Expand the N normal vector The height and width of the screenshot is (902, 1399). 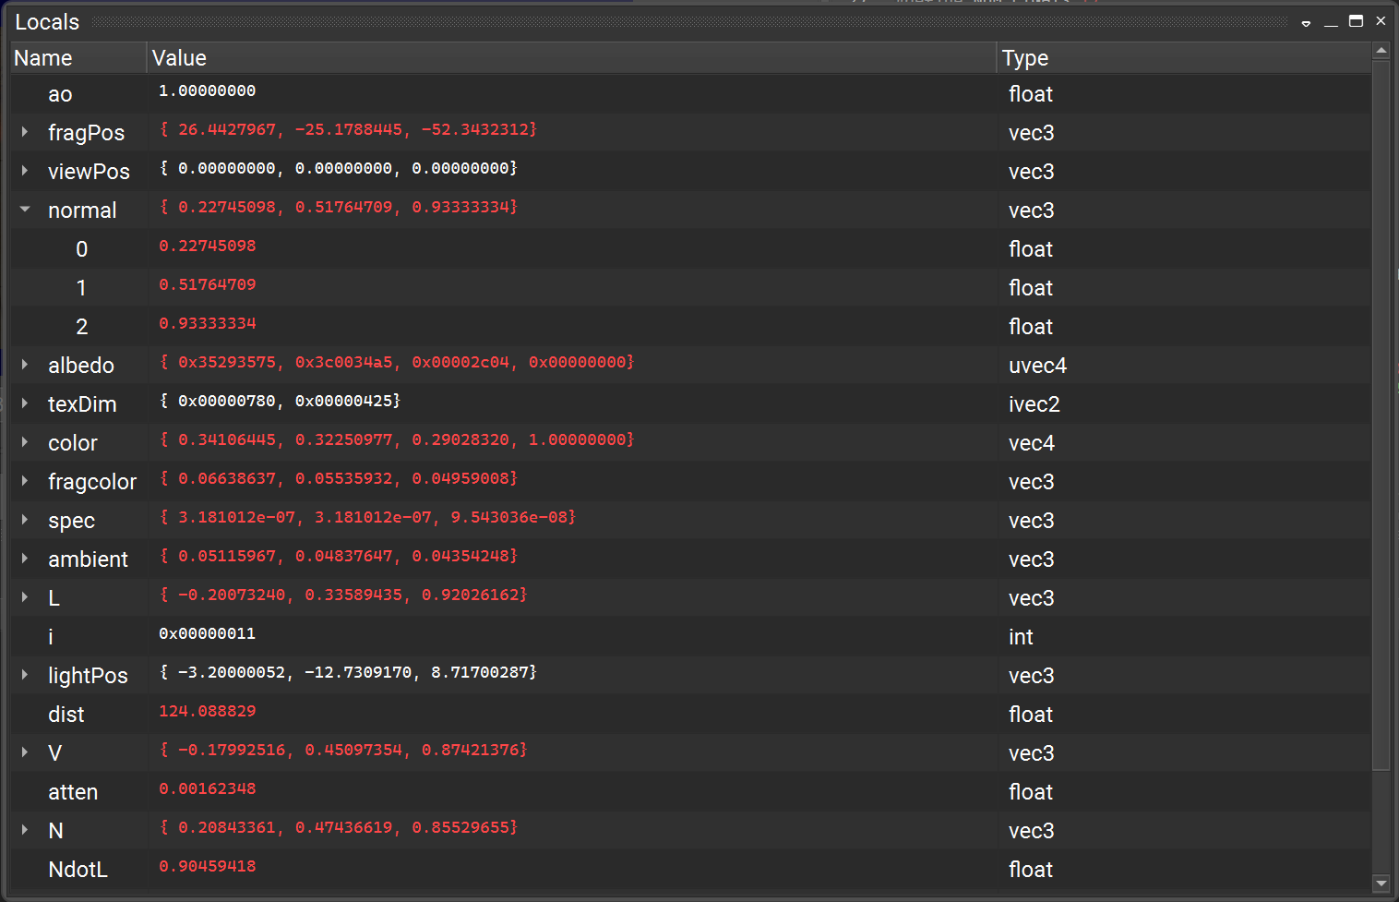click(x=24, y=830)
